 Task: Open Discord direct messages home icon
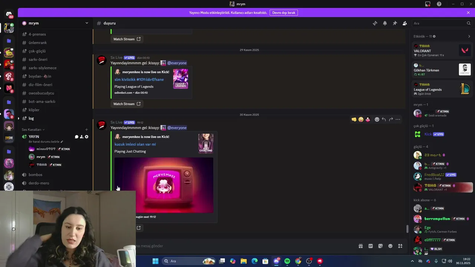[x=9, y=14]
